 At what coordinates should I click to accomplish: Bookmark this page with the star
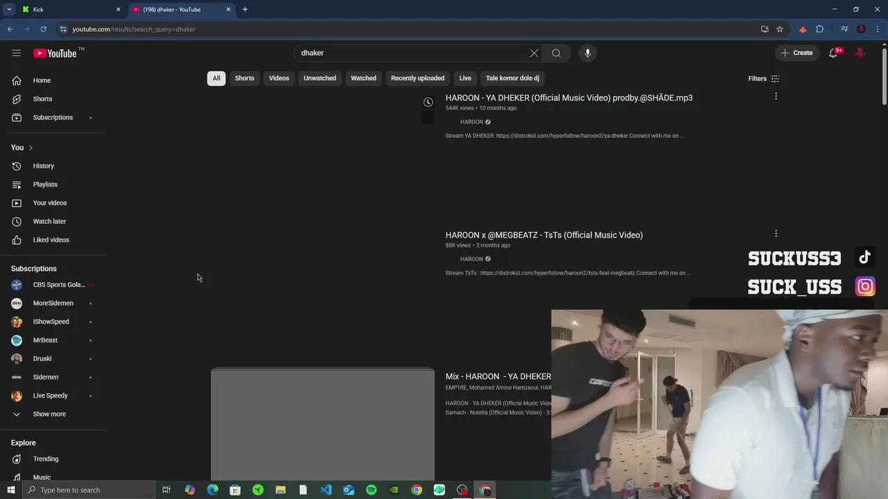point(780,29)
